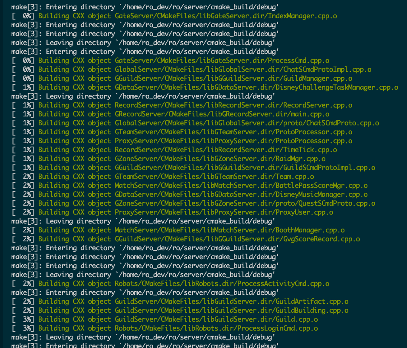Click the GateServer ProcessCmd.cpp.o line
The image size is (407, 348).
[183, 60]
